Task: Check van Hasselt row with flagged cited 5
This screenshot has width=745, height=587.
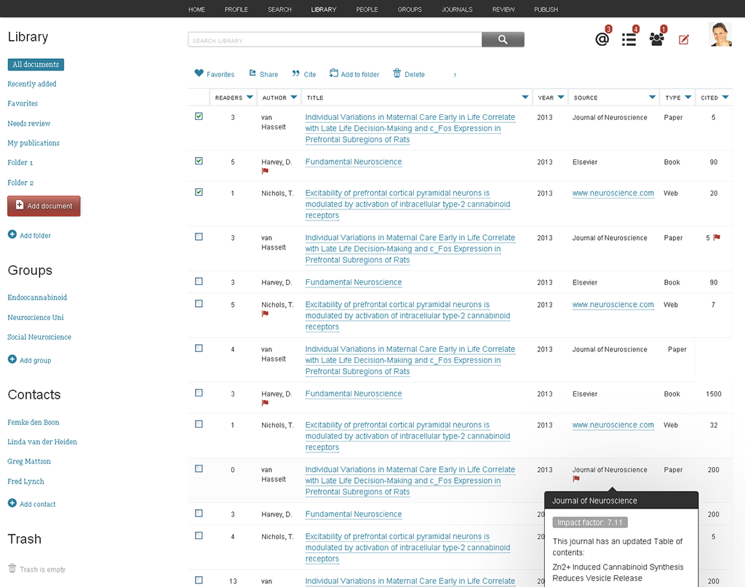Action: (199, 237)
